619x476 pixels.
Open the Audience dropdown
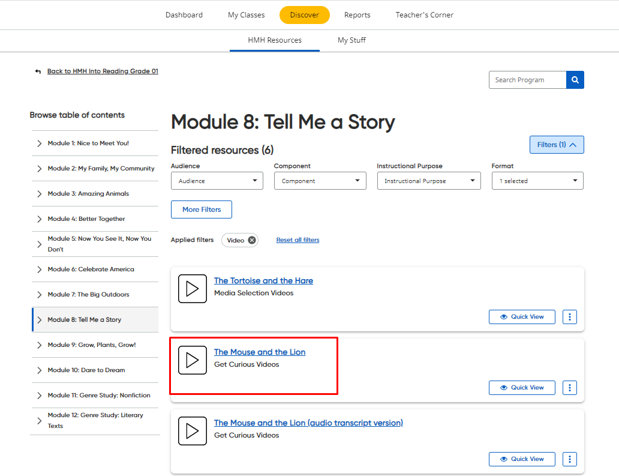pos(217,181)
